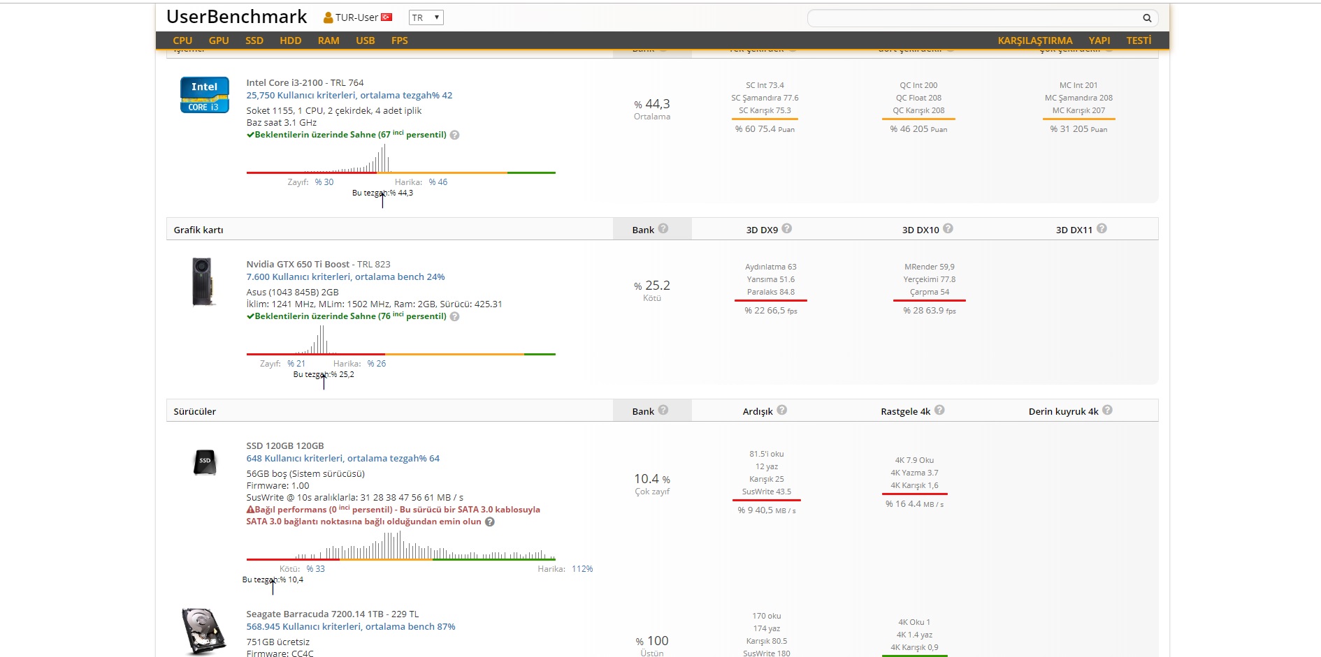1321x657 pixels.
Task: Click the '% 16 4.4 MB/s' random 4k result
Action: (914, 504)
